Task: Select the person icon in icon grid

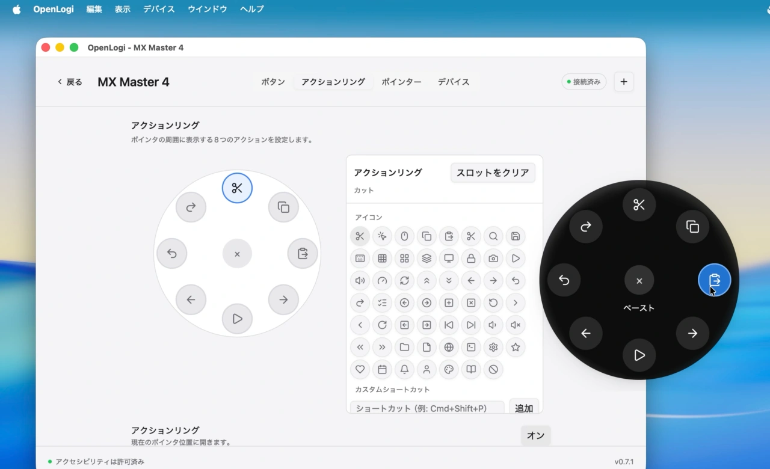Action: click(427, 370)
